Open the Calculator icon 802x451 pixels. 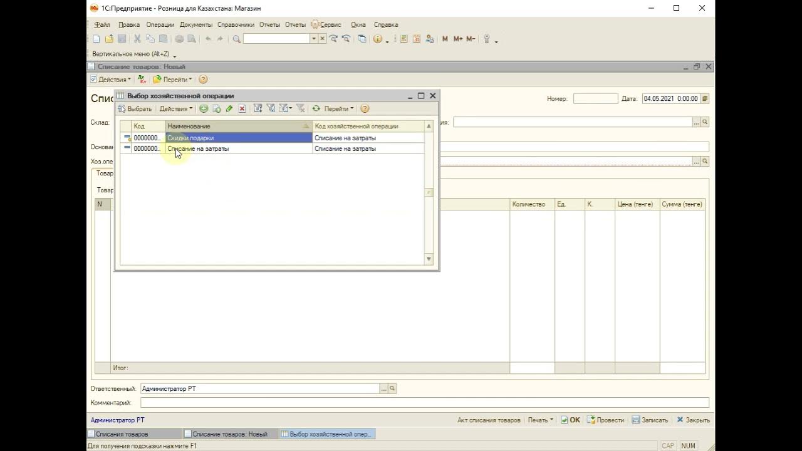[x=404, y=39]
